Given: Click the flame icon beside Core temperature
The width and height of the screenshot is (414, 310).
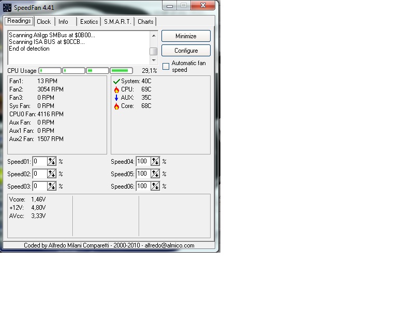Looking at the screenshot, I should 116,106.
